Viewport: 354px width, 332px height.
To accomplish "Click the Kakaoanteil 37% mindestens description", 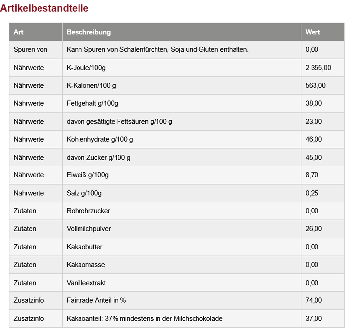I will (144, 318).
